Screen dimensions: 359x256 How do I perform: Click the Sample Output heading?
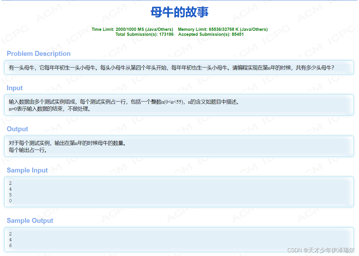(x=30, y=221)
